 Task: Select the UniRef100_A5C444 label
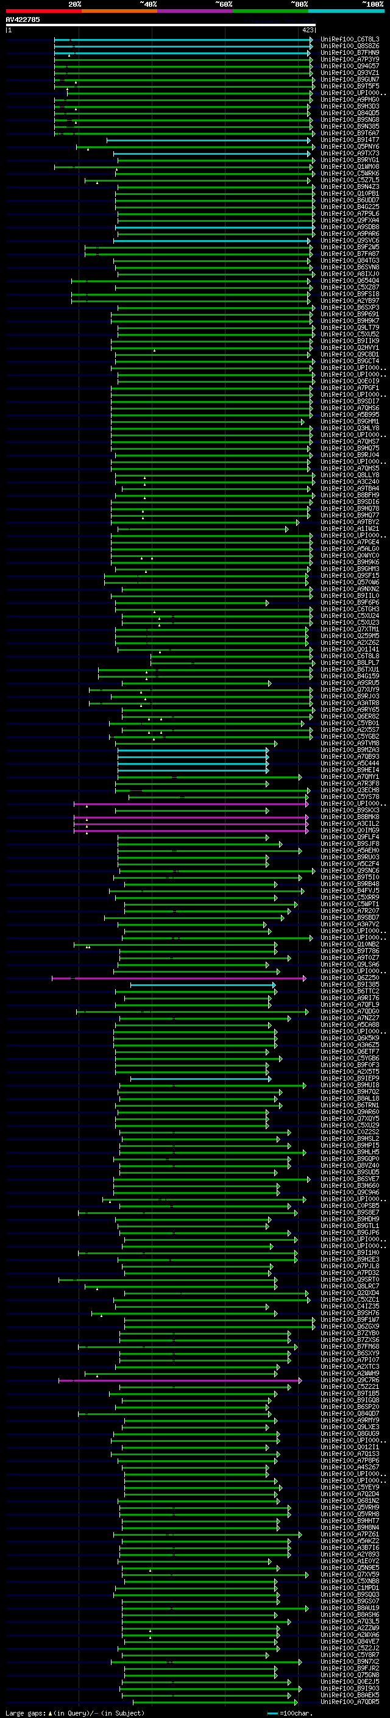click(x=350, y=764)
